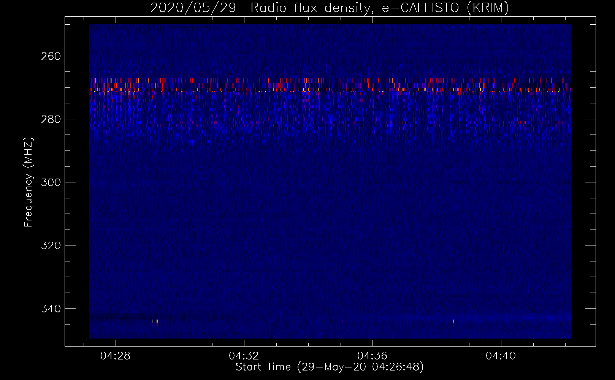
Task: Click the 04:36 time tick label
Action: point(372,356)
